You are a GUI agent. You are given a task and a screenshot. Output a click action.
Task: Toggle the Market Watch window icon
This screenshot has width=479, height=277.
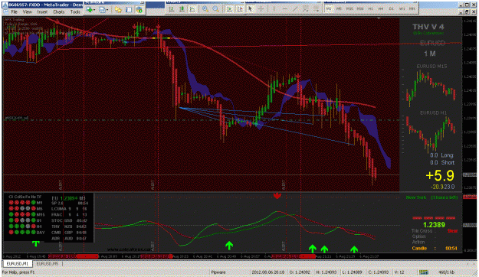118,10
